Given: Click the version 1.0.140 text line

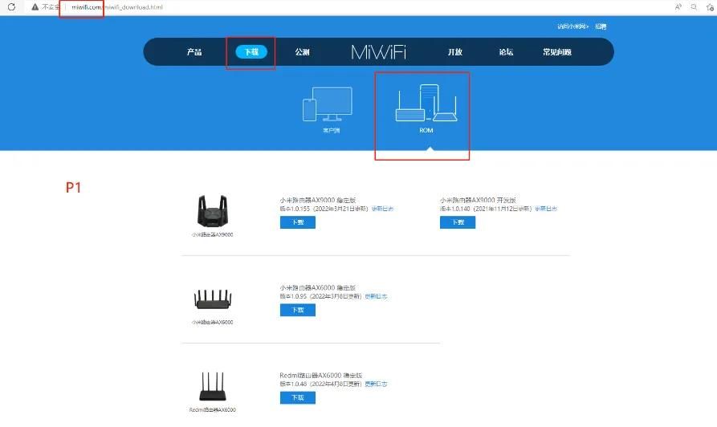Looking at the screenshot, I should click(486, 209).
